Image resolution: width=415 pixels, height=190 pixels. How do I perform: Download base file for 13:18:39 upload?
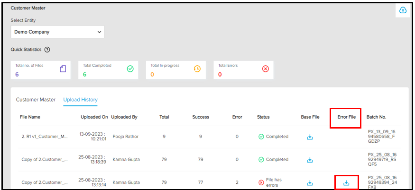click(x=310, y=160)
